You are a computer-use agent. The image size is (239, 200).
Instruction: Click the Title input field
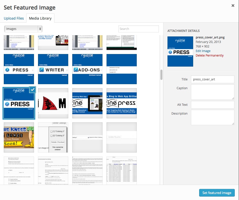click(x=213, y=79)
